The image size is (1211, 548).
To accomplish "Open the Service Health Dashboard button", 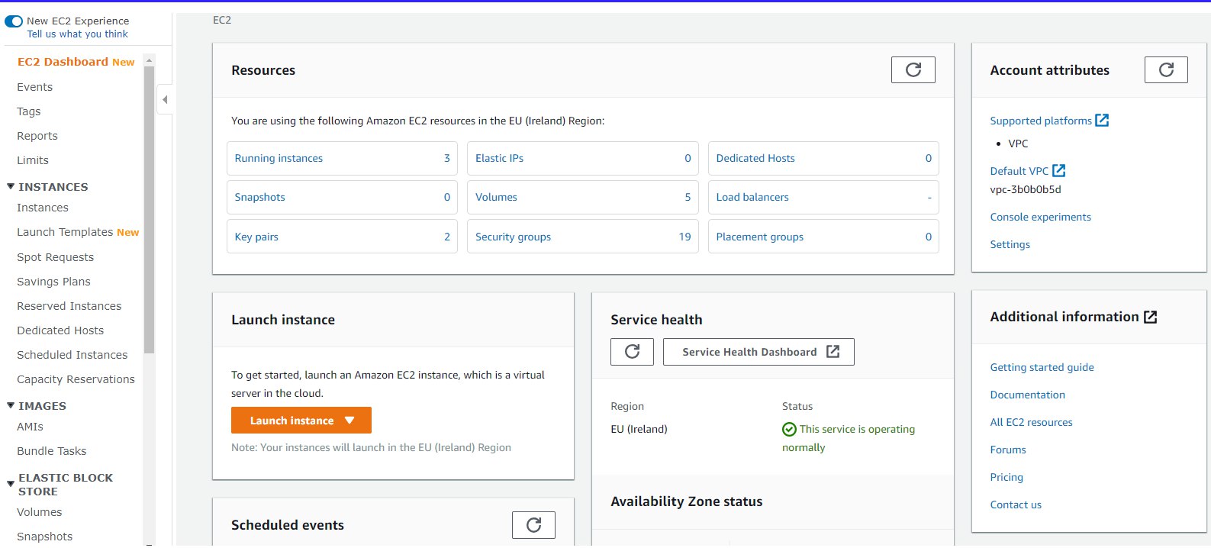I will 758,352.
